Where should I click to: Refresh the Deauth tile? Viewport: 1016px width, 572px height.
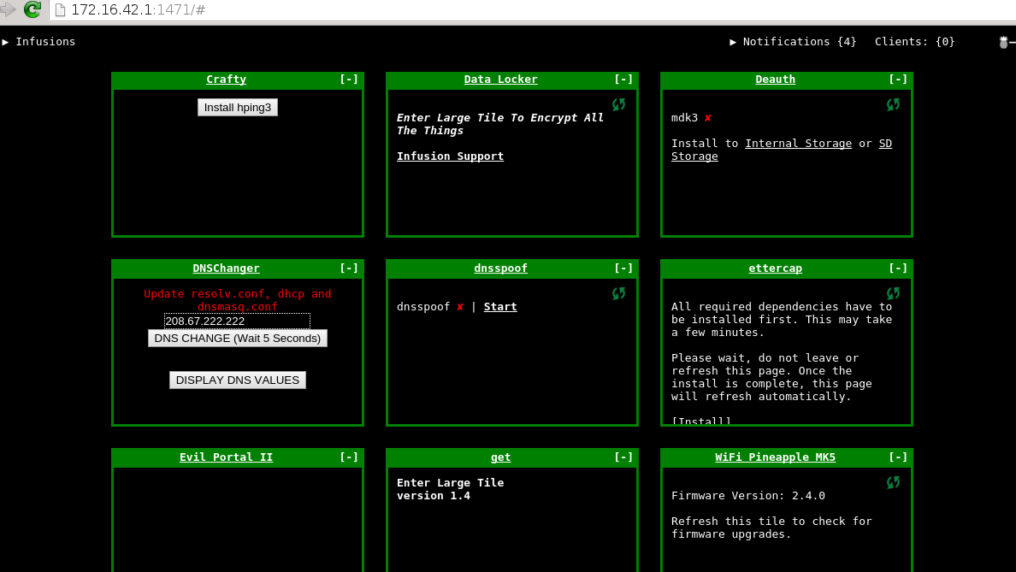893,104
